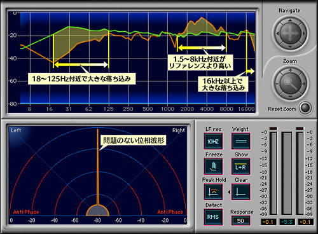Click the left channel clip indicator

(273, 128)
